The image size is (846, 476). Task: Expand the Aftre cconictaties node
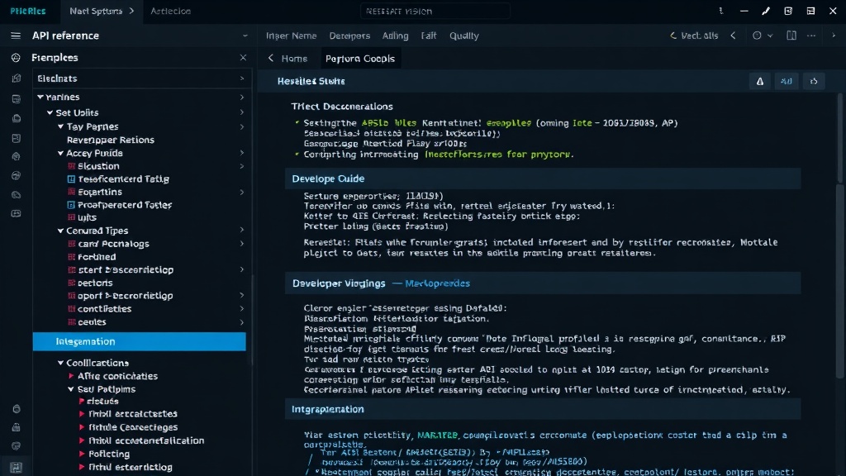click(71, 376)
